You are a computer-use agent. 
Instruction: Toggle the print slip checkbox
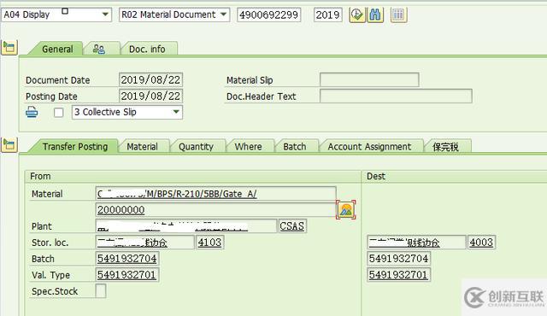pos(59,113)
